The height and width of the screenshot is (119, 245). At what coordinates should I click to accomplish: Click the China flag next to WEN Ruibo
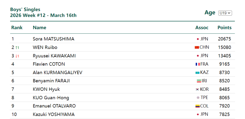point(197,47)
